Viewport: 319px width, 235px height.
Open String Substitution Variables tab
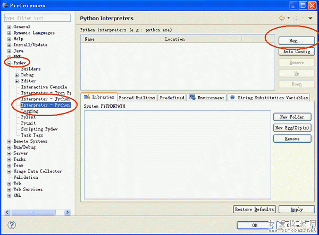(268, 98)
